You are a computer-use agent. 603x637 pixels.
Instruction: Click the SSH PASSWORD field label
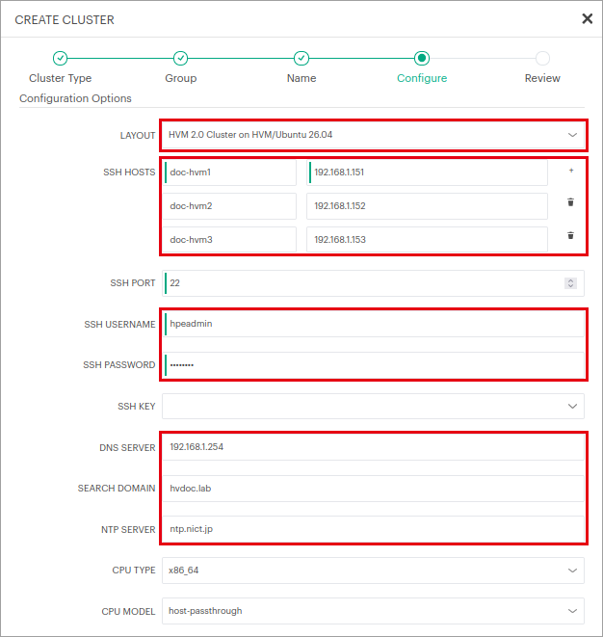click(x=119, y=365)
